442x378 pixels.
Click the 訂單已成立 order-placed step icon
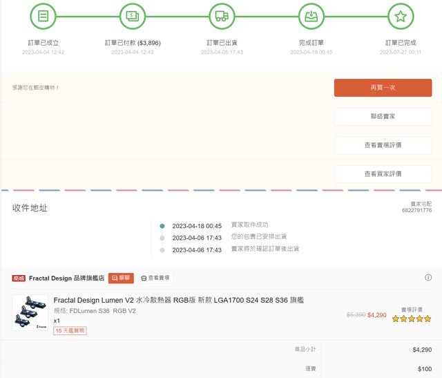[44, 15]
